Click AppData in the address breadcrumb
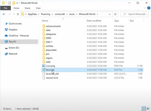The image size is (151, 111). click(32, 14)
